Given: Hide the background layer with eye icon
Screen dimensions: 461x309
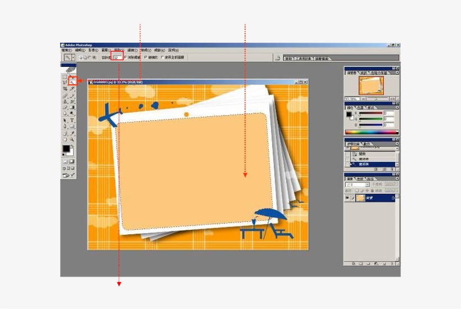Looking at the screenshot, I should coord(347,198).
